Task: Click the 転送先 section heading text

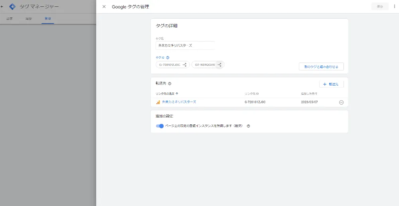Action: click(x=161, y=83)
